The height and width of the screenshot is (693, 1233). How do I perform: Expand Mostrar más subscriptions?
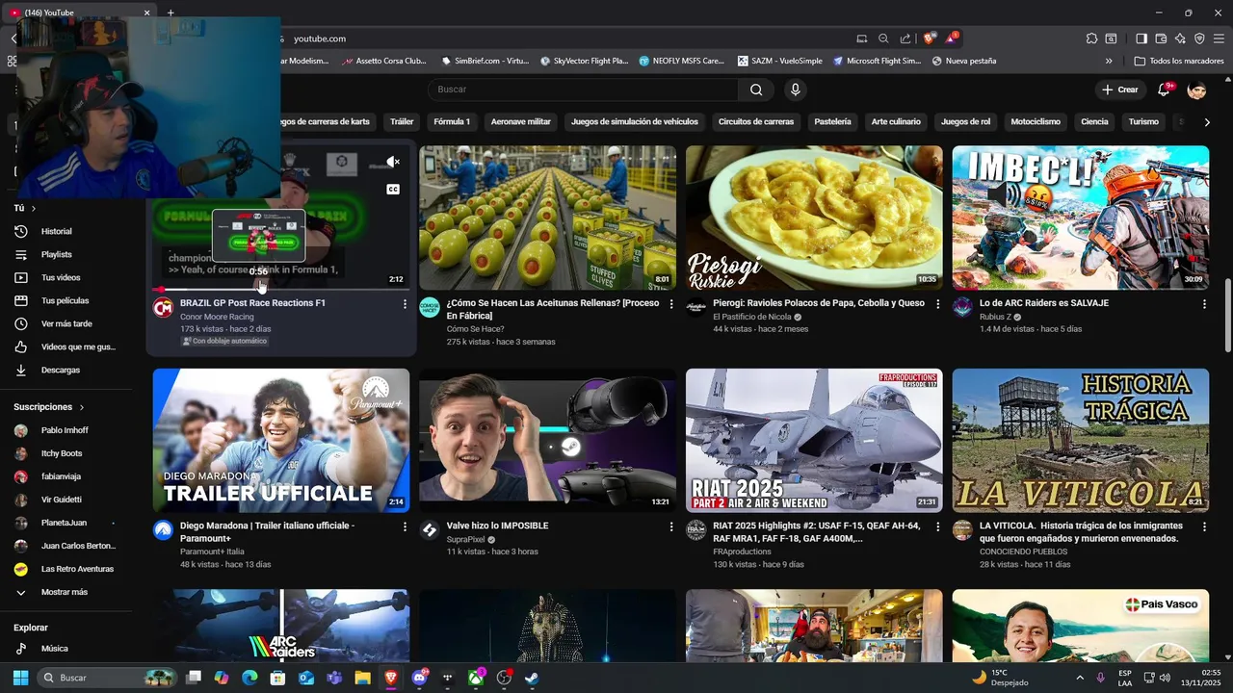click(x=66, y=592)
